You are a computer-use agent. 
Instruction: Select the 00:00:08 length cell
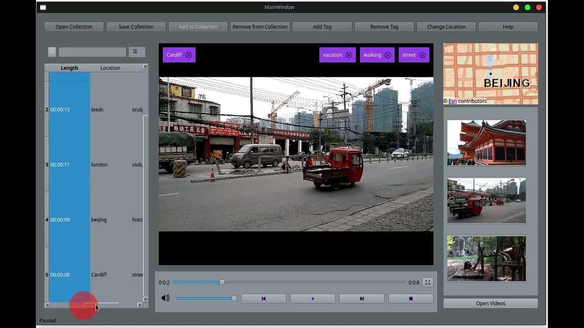[x=69, y=275]
